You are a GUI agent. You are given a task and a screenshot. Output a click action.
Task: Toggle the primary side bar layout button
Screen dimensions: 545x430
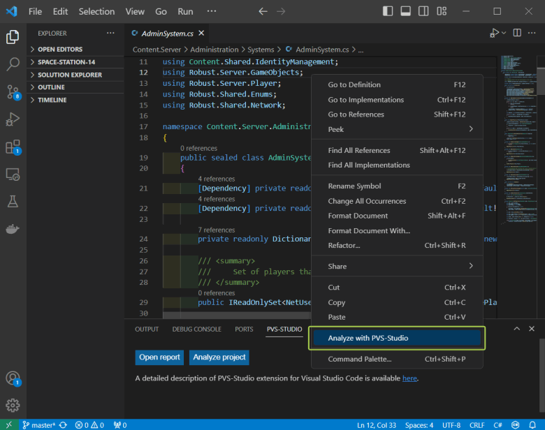coord(388,12)
